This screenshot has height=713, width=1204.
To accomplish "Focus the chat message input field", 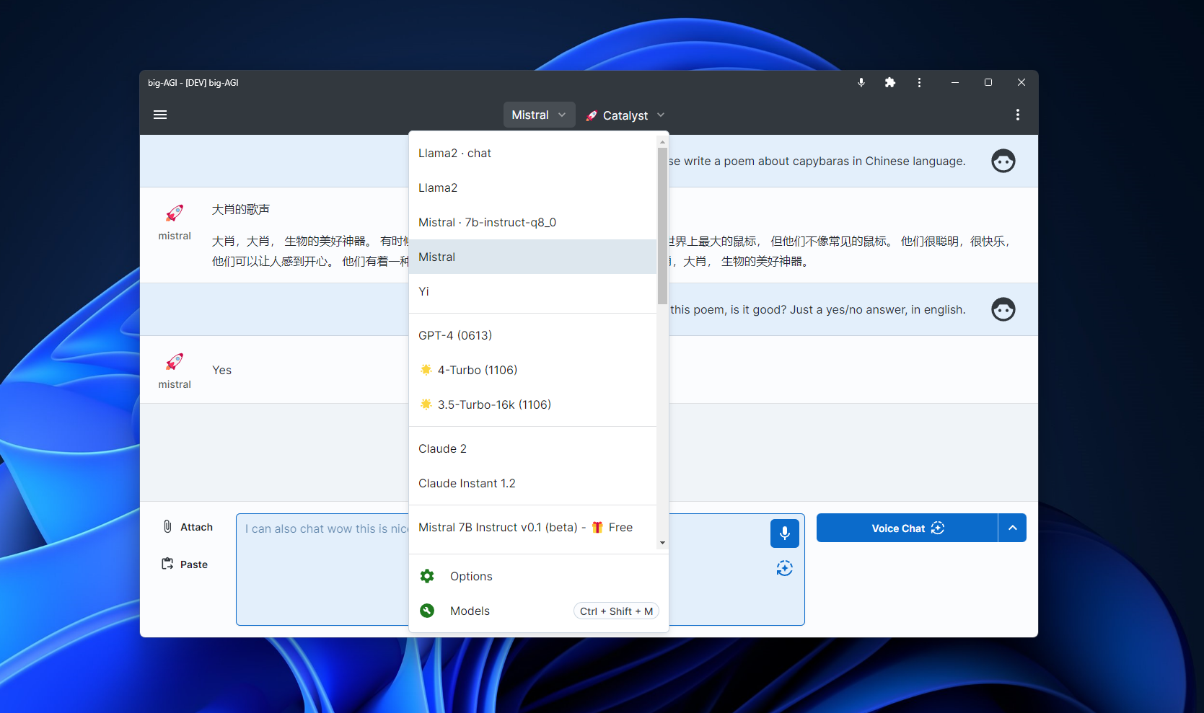I will pyautogui.click(x=520, y=570).
